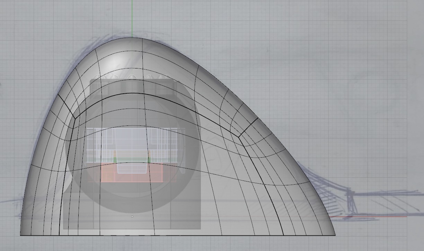Select the small green block on the right

pos(149,160)
